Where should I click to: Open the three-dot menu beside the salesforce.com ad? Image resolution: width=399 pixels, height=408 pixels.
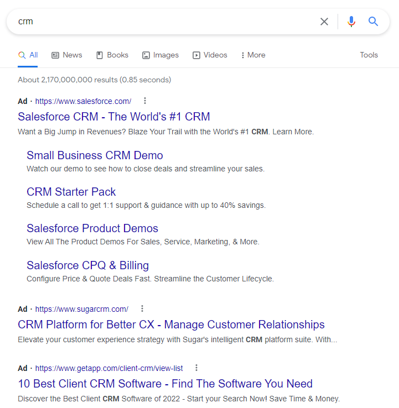pos(145,101)
